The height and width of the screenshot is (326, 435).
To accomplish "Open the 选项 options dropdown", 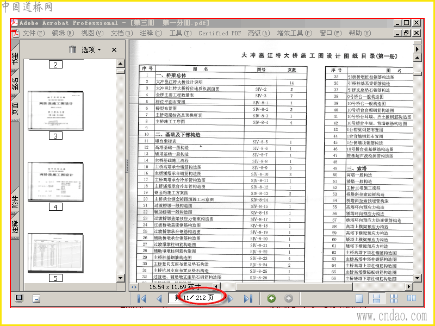I will tap(91, 49).
